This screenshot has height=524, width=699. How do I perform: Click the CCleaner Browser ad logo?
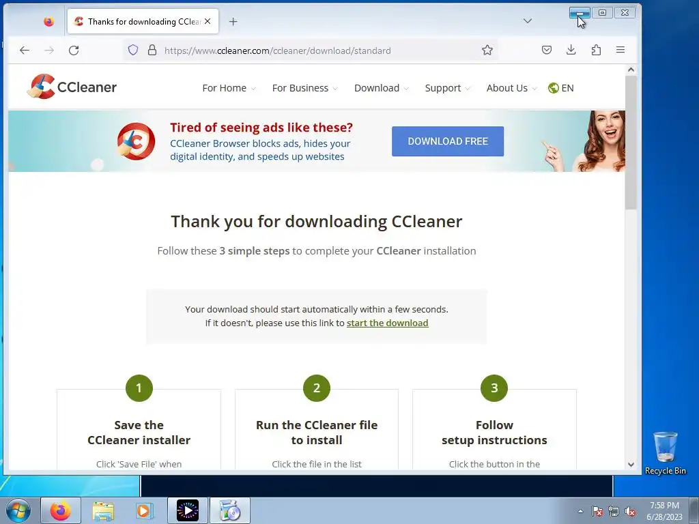coord(136,141)
